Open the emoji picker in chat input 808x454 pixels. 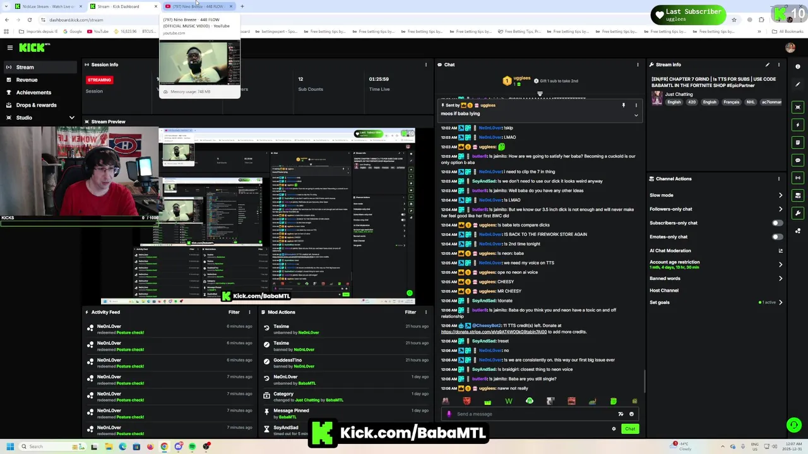tap(631, 414)
